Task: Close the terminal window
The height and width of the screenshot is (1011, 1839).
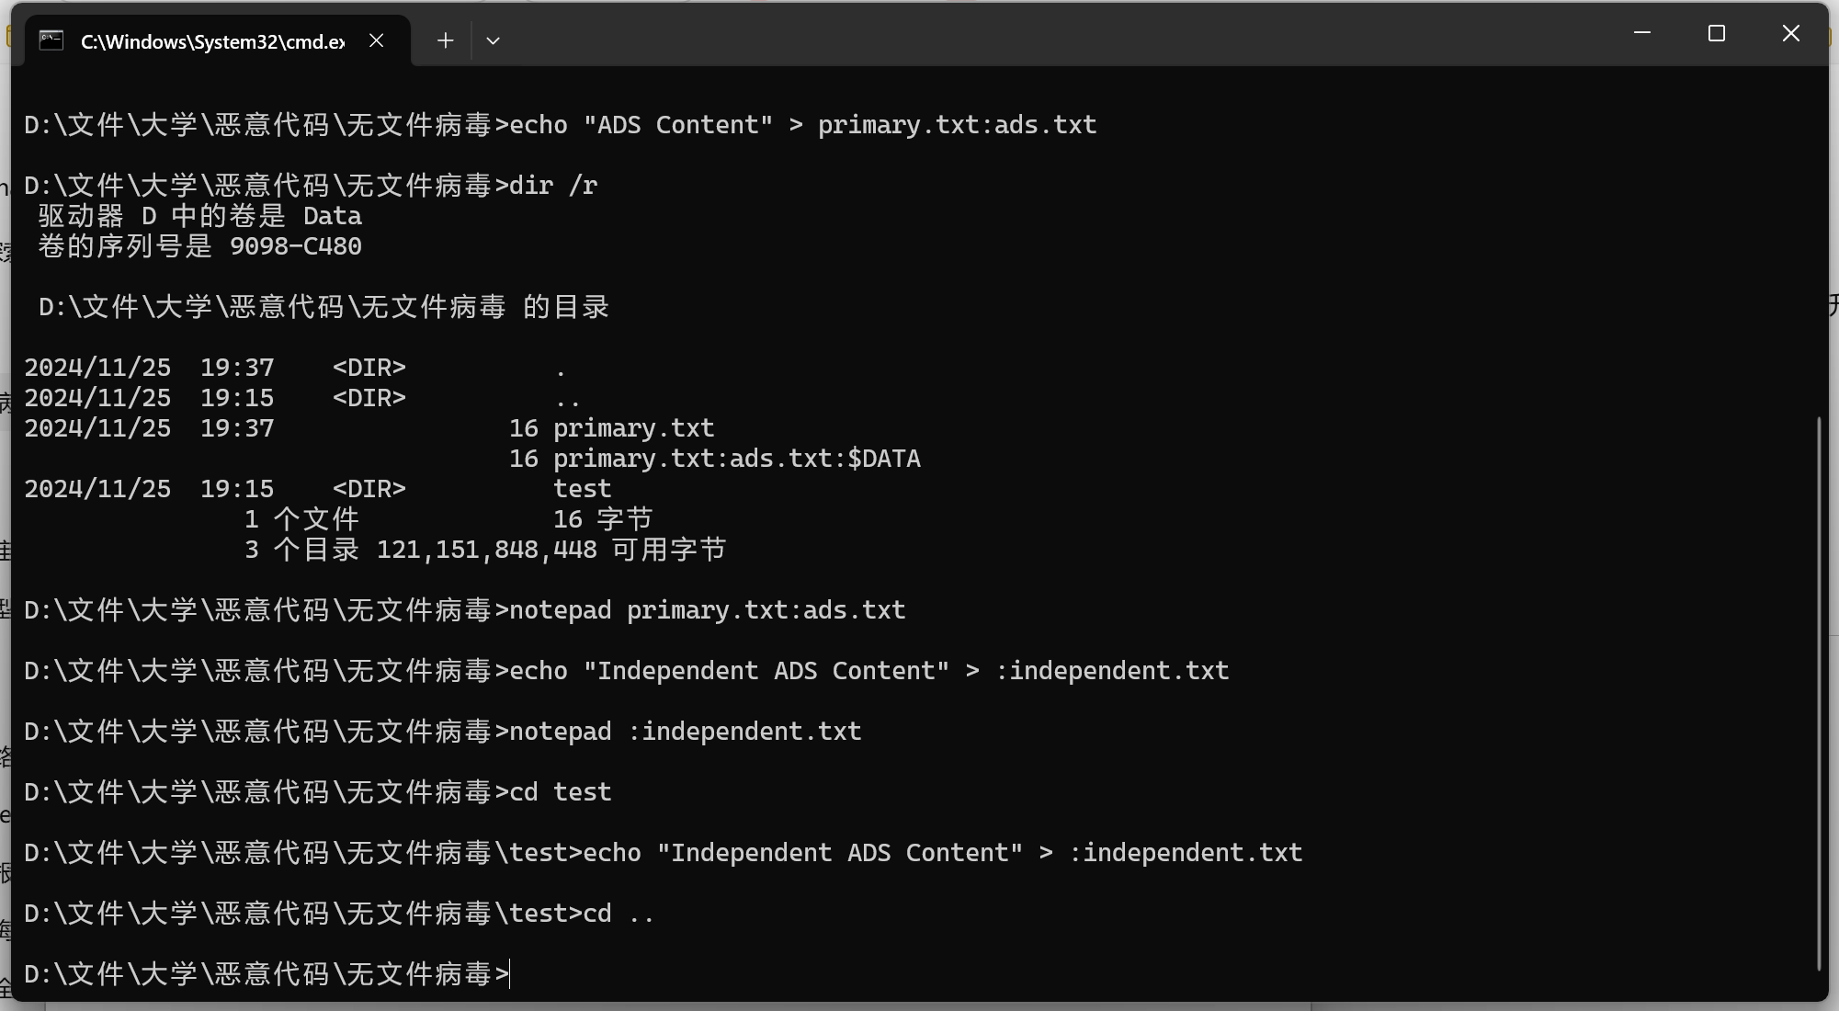Action: [1790, 33]
